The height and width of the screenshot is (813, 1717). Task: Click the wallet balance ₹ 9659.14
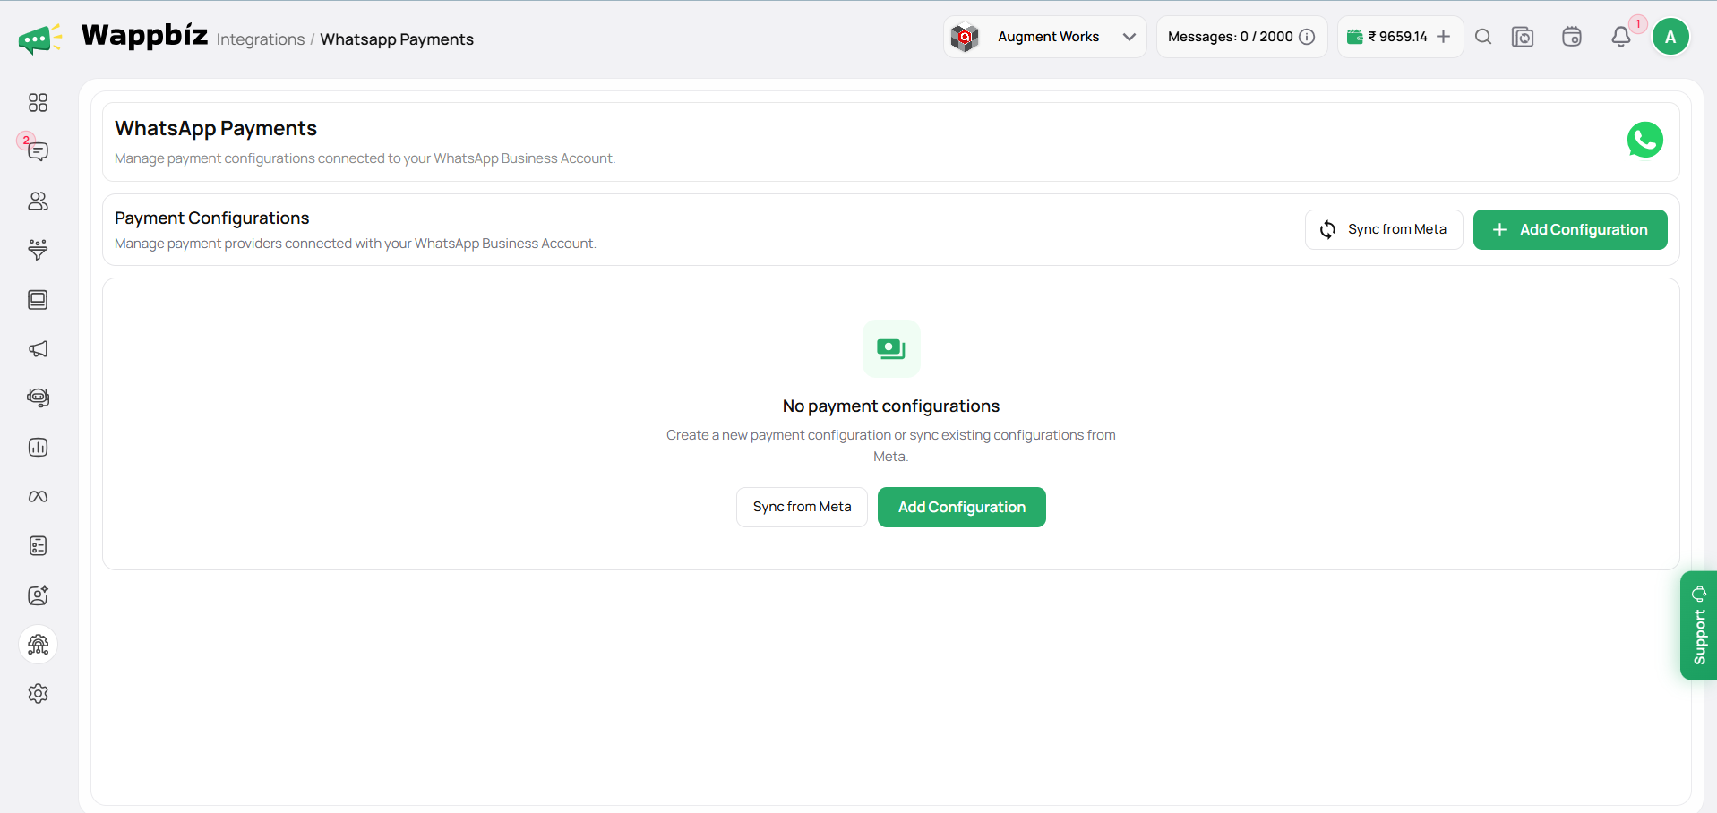(x=1397, y=37)
